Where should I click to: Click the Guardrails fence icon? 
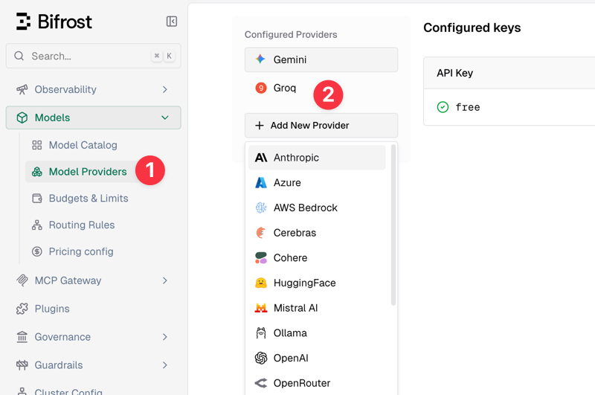coord(22,365)
